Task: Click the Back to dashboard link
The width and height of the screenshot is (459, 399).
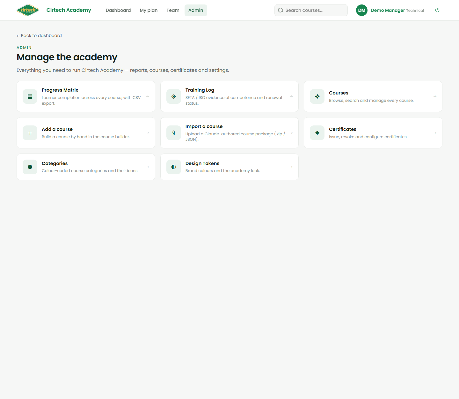Action: click(39, 35)
